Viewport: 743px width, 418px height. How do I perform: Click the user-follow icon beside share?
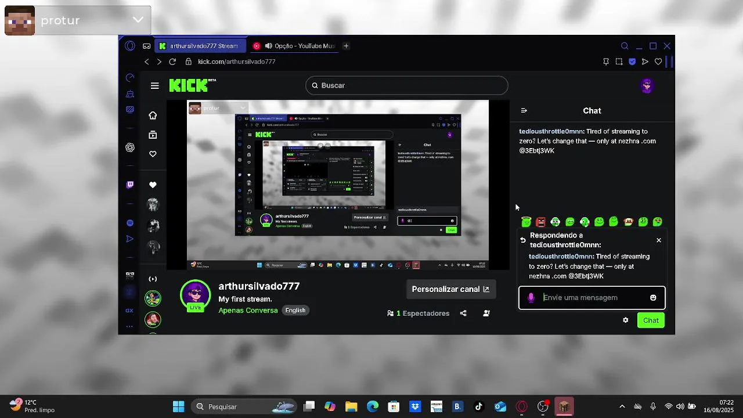(x=486, y=313)
